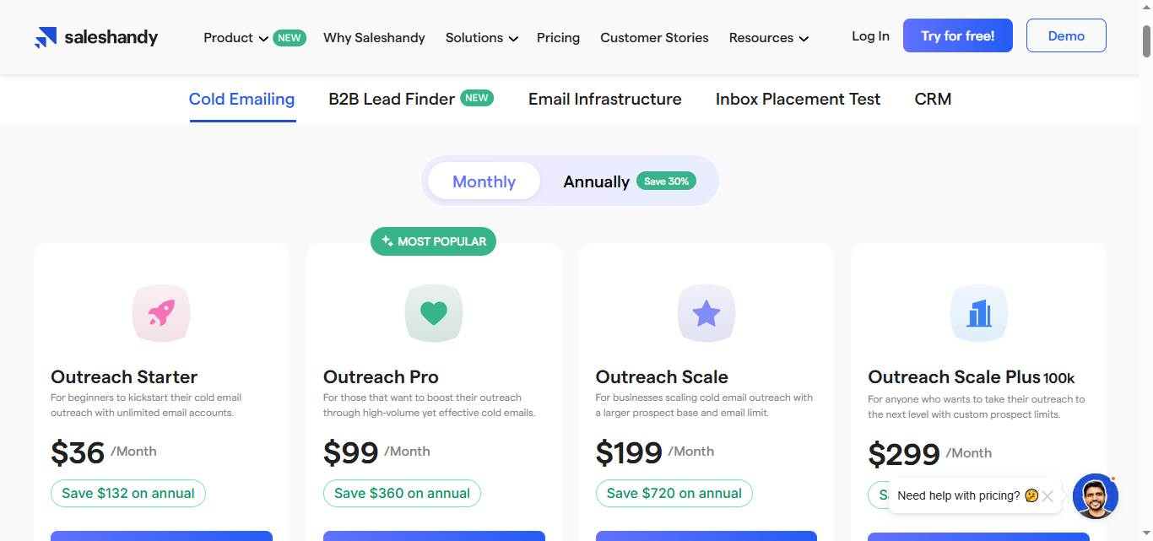Viewport: 1153px width, 541px height.
Task: Select Monthly billing option
Action: (484, 181)
